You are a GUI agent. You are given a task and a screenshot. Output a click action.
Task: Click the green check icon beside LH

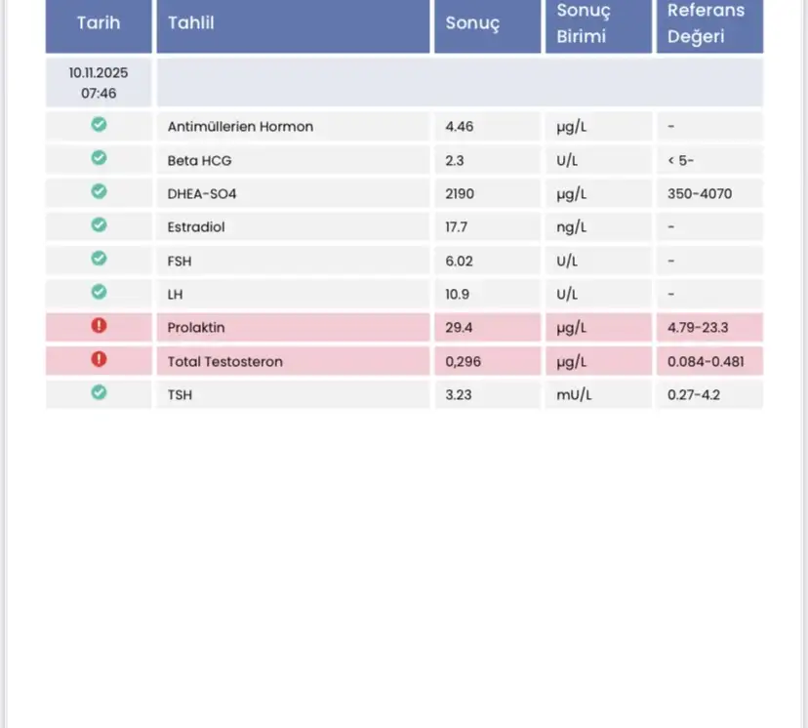tap(99, 292)
